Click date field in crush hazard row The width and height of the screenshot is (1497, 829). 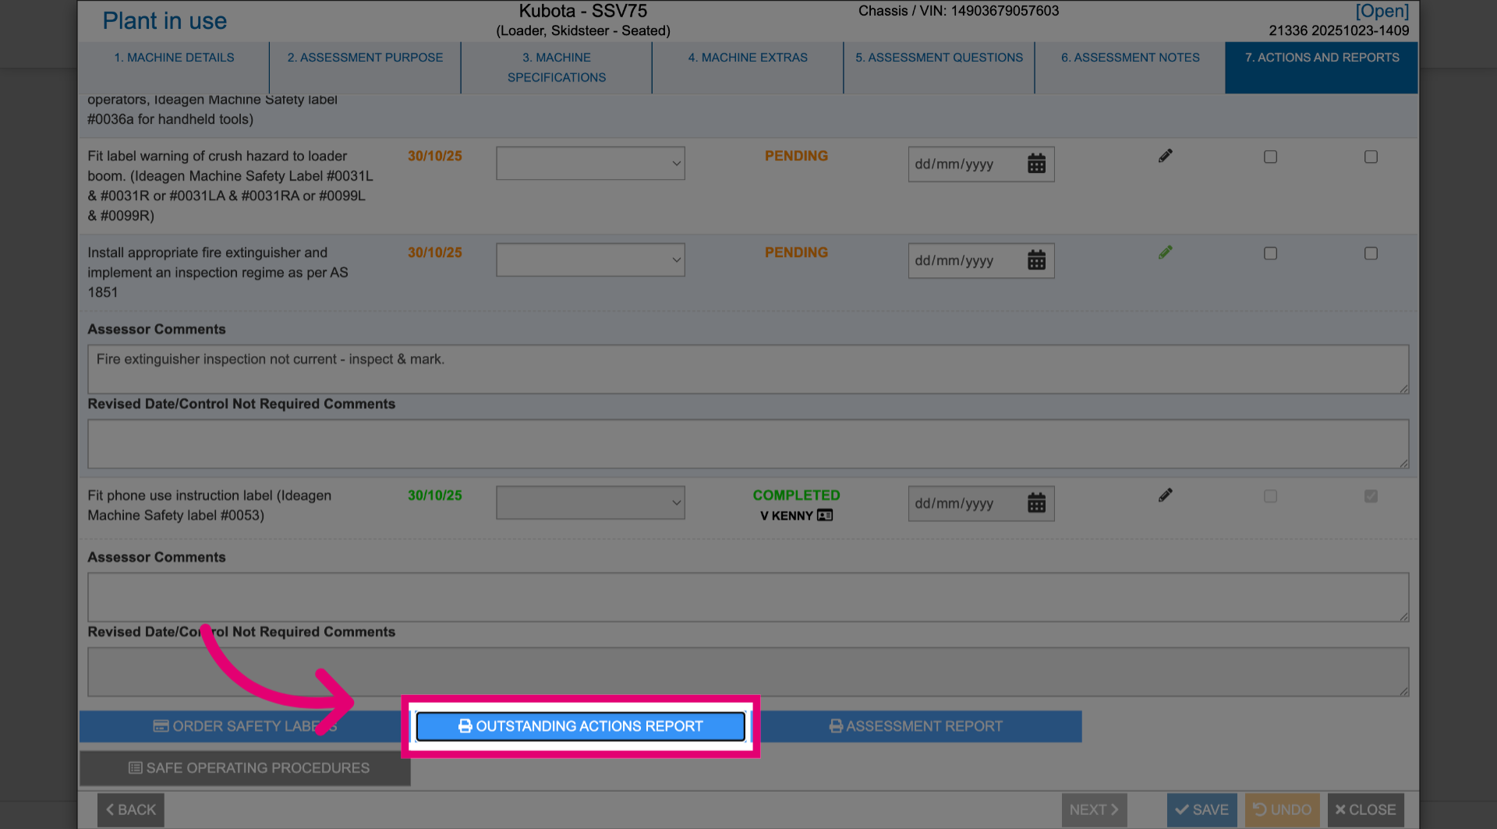tap(981, 164)
